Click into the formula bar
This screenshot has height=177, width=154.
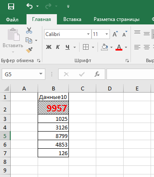tap(130, 74)
